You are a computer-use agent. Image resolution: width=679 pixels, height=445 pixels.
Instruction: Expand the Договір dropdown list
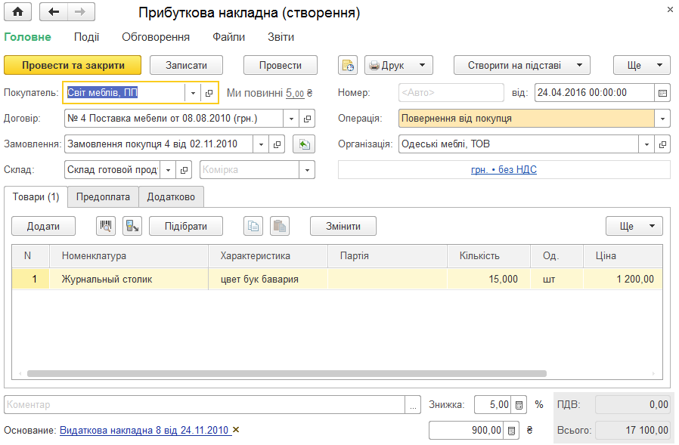point(291,119)
